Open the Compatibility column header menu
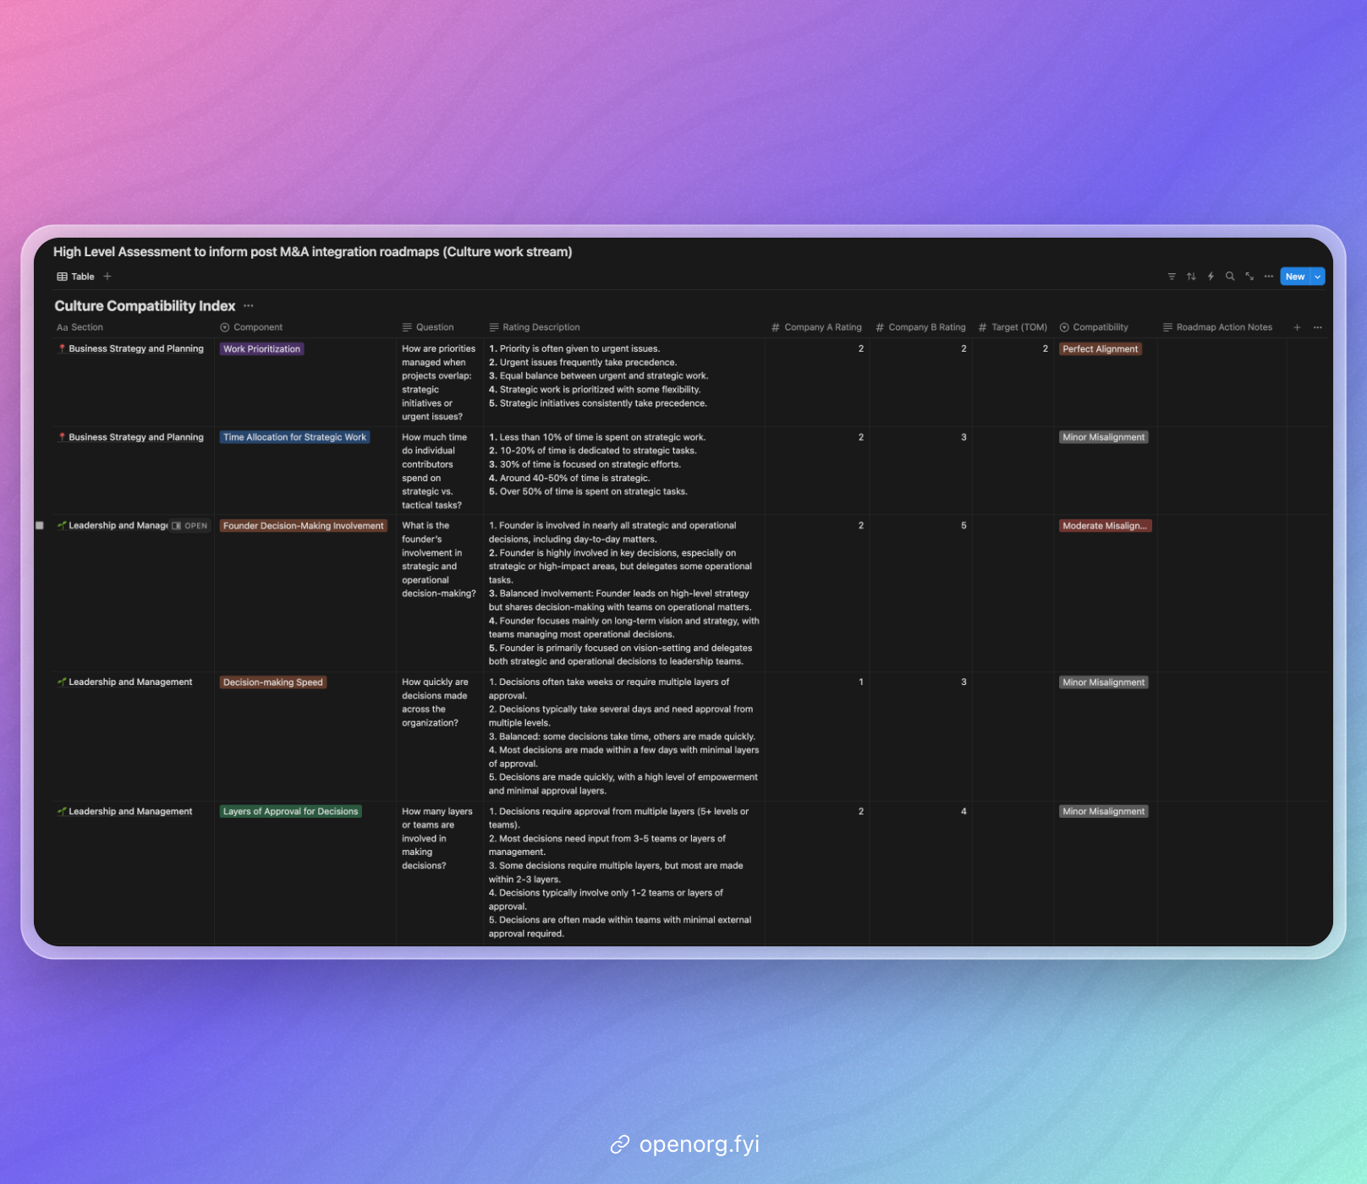 coord(1100,327)
